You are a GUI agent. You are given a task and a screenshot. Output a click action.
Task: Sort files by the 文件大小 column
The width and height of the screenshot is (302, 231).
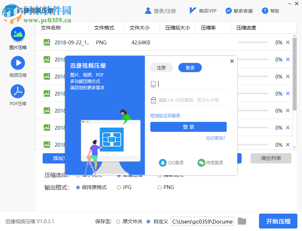point(139,27)
